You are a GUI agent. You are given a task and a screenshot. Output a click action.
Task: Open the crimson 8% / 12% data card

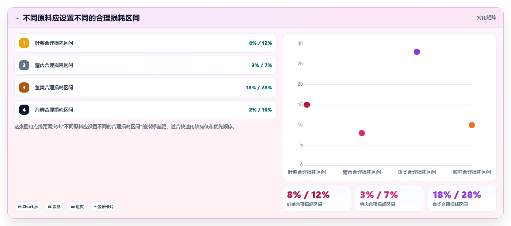coord(316,198)
